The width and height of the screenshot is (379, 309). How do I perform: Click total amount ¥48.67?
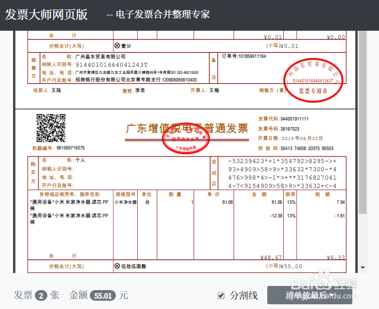coord(271,258)
